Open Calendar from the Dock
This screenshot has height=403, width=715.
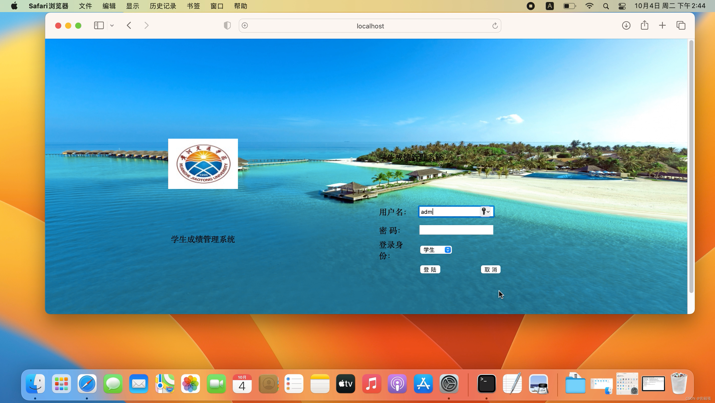point(242,384)
